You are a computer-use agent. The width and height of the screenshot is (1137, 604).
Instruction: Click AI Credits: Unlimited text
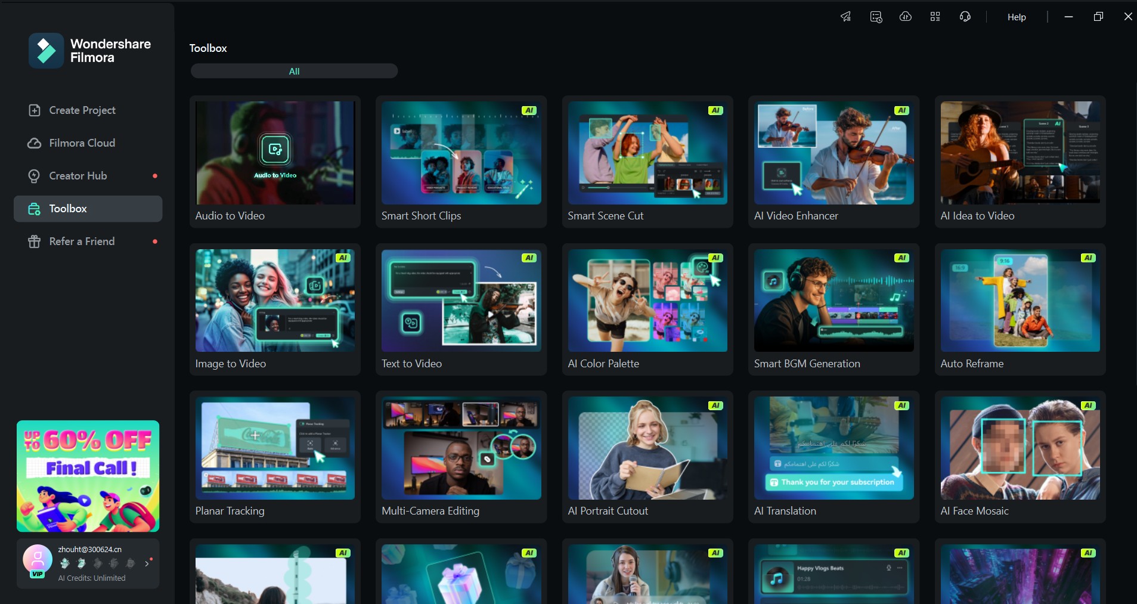point(92,578)
